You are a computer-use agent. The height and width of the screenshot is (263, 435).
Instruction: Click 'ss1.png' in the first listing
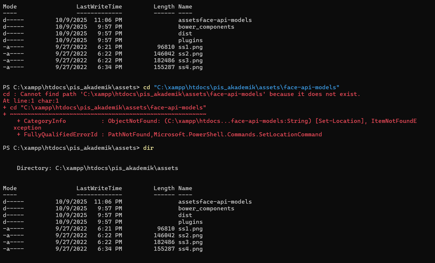pos(190,47)
